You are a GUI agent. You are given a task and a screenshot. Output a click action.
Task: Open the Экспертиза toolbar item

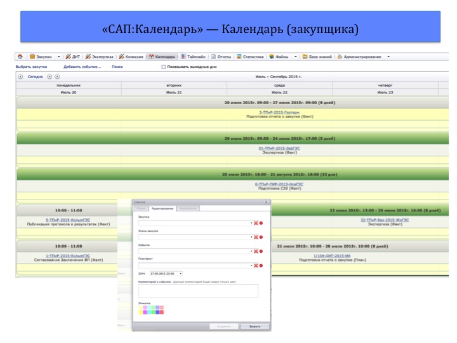click(100, 57)
